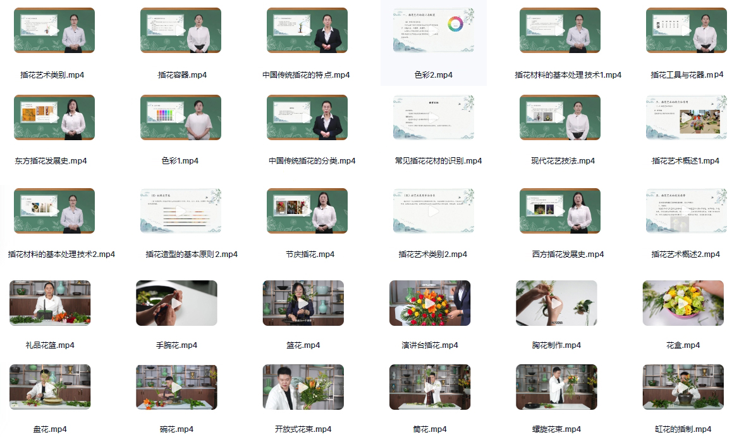Screen dimensions: 739x442
Task: Select the 现代花艺技法.mp4 thumbnail
Action: (x=560, y=117)
